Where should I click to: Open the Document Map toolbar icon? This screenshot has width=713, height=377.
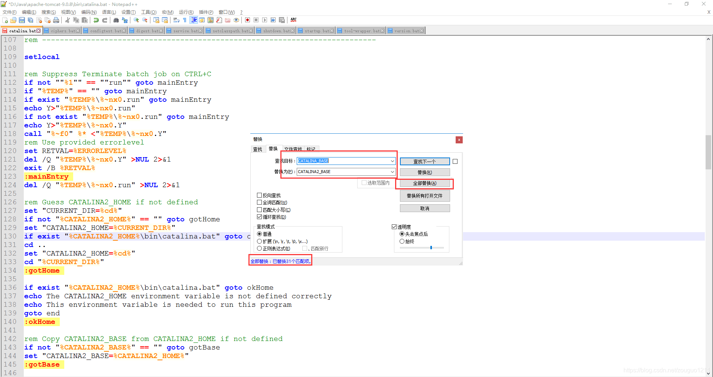click(211, 20)
